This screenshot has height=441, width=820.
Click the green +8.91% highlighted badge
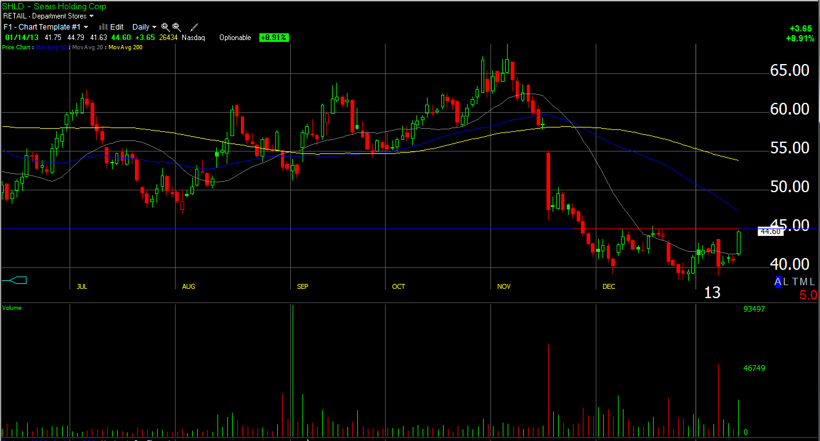click(x=274, y=38)
